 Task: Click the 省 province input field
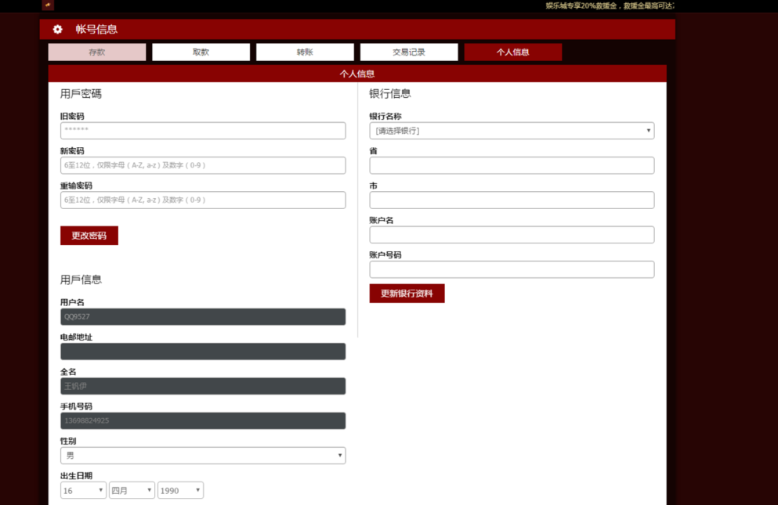pyautogui.click(x=512, y=165)
